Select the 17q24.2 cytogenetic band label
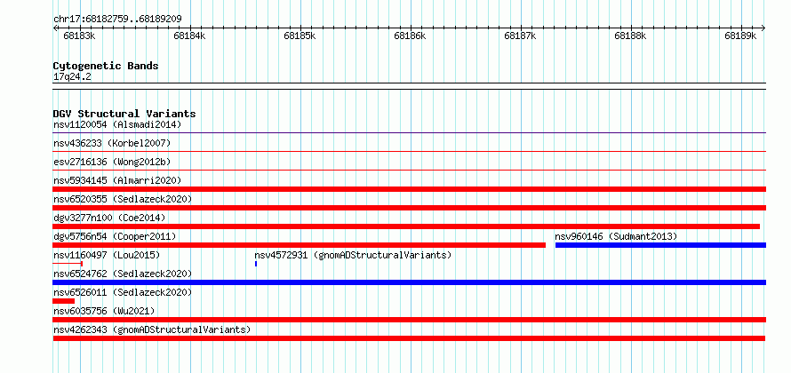Image resolution: width=791 pixels, height=373 pixels. click(x=72, y=77)
